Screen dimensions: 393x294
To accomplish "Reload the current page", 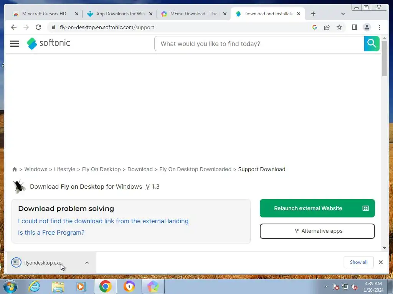I will 38,27.
